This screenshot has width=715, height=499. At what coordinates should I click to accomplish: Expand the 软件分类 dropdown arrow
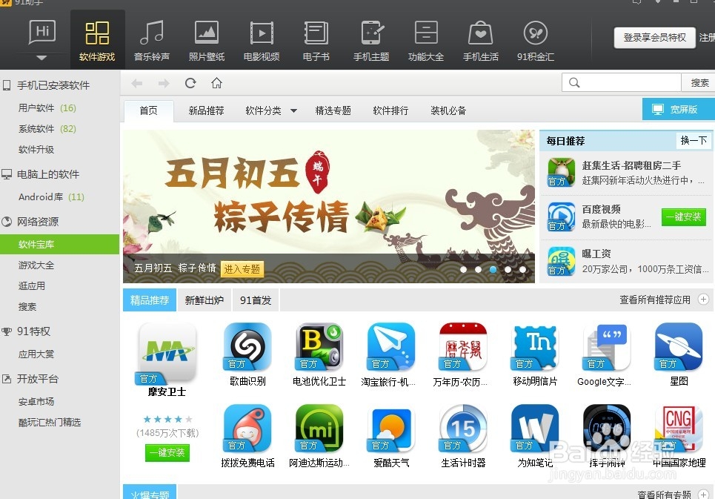point(293,110)
